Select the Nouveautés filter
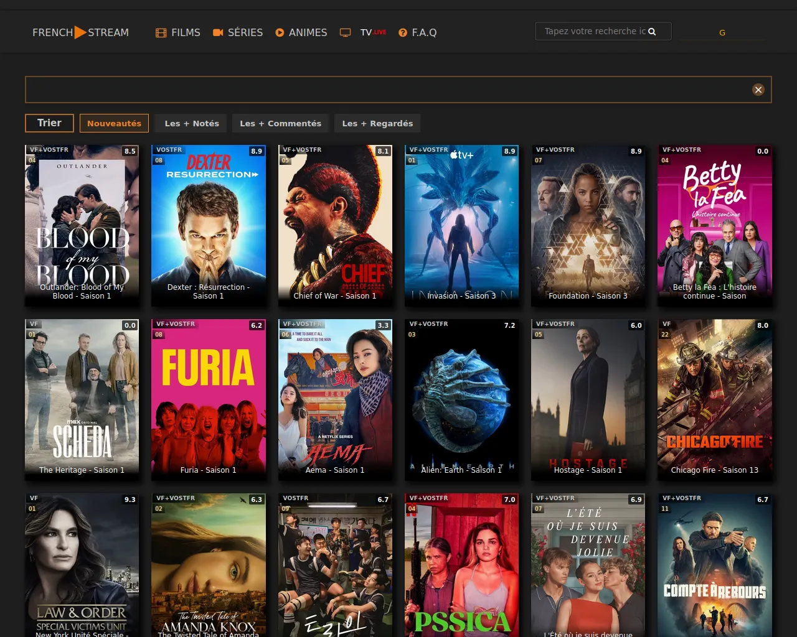 click(114, 123)
